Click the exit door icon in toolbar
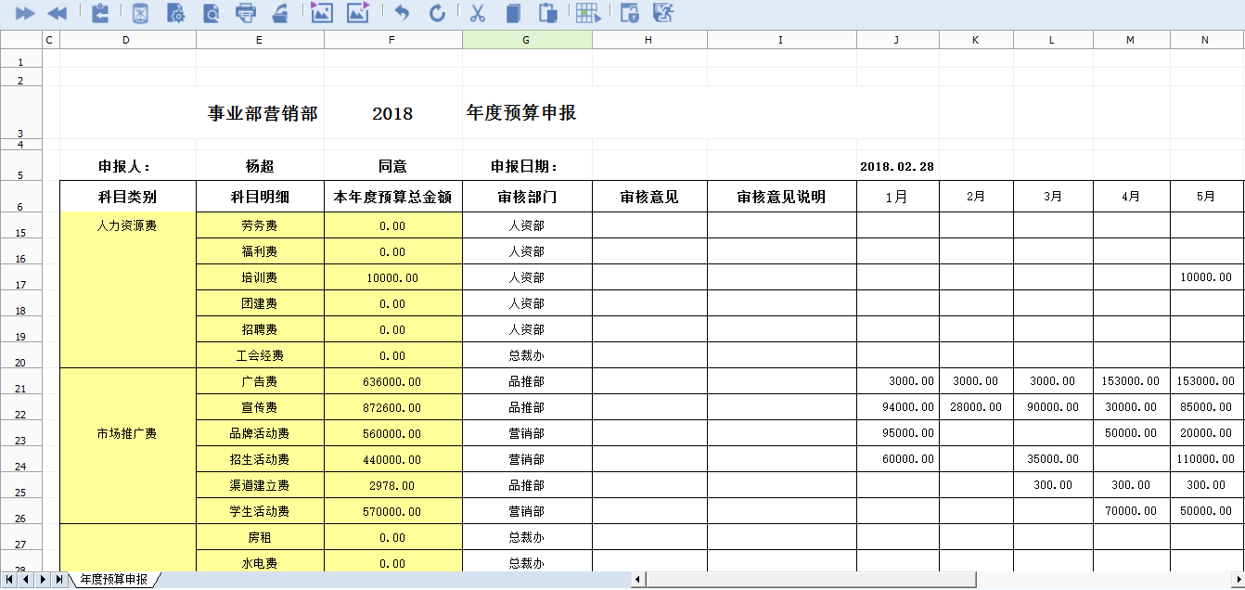The height and width of the screenshot is (590, 1245). click(x=662, y=13)
